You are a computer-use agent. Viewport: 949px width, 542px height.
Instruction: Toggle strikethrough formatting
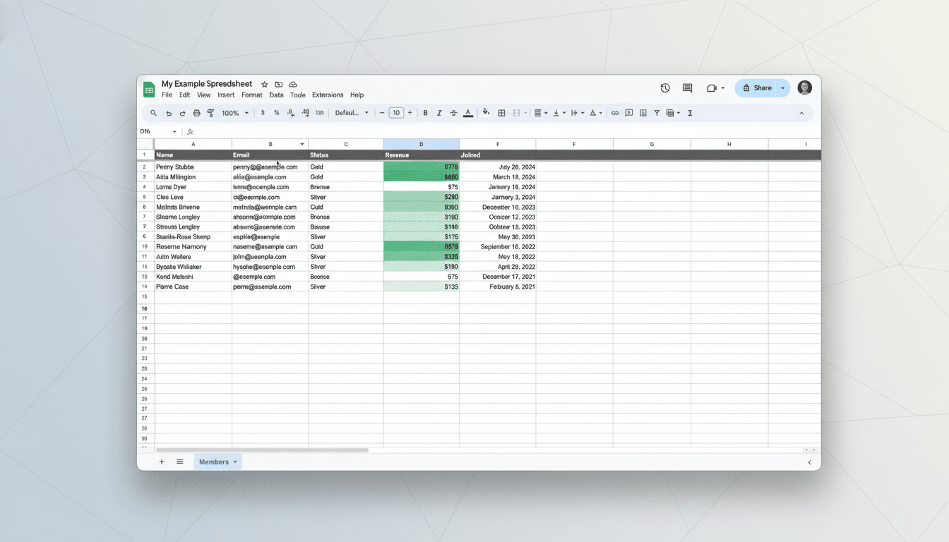click(x=453, y=113)
